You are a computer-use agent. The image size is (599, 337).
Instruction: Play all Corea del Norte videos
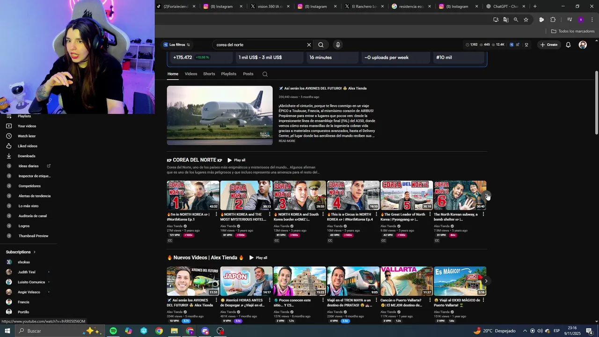tap(236, 160)
